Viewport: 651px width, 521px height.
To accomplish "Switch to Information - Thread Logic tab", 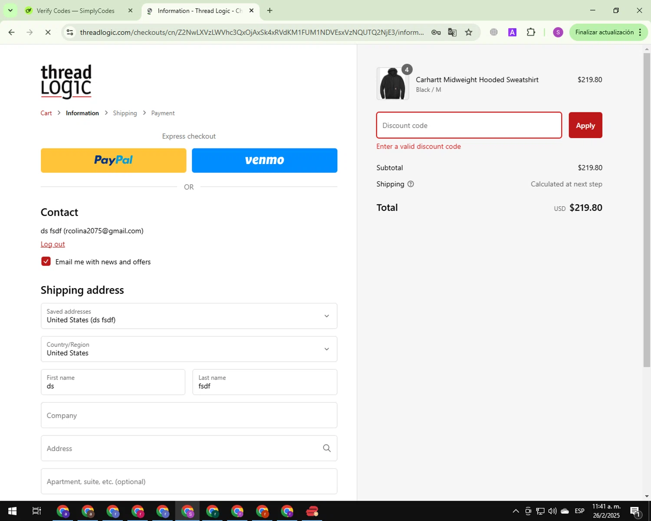I will coord(200,10).
